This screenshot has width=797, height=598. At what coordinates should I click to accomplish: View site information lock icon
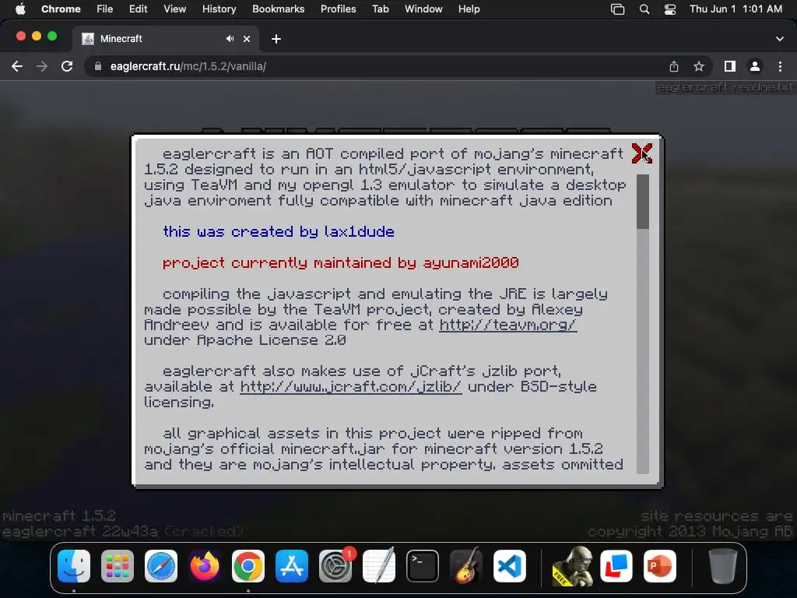tap(97, 66)
